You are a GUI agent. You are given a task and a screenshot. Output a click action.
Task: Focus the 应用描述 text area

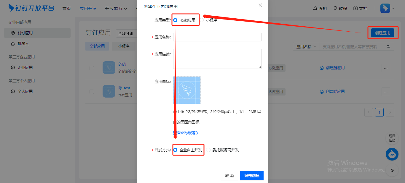[217, 59]
